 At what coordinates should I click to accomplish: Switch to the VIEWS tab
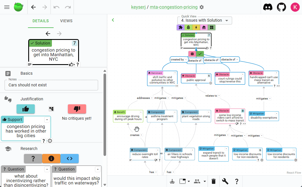tap(66, 21)
